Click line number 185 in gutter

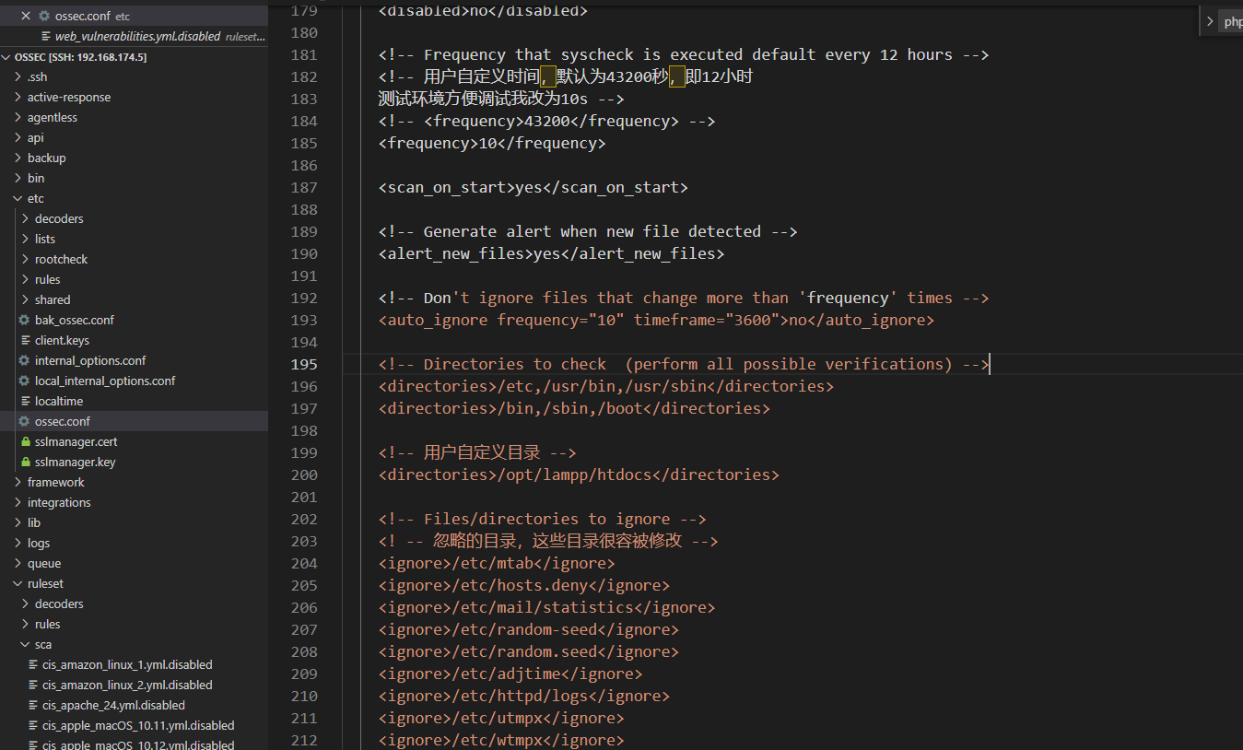pyautogui.click(x=304, y=143)
